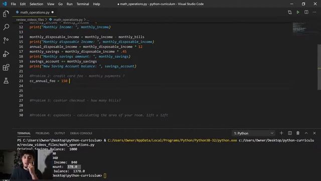Click math_operations.py in the breadcrumb

(68, 20)
